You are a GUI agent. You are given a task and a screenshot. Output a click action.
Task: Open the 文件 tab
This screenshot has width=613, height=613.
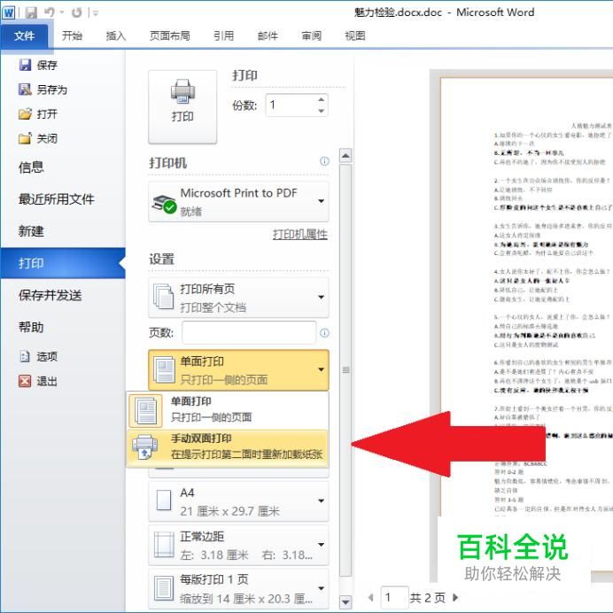tap(24, 36)
